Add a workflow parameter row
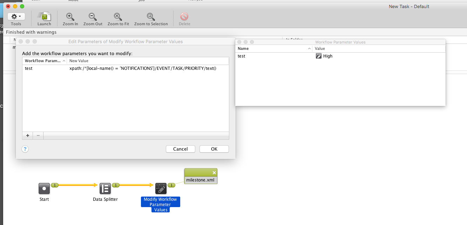Image resolution: width=467 pixels, height=225 pixels. tap(28, 135)
